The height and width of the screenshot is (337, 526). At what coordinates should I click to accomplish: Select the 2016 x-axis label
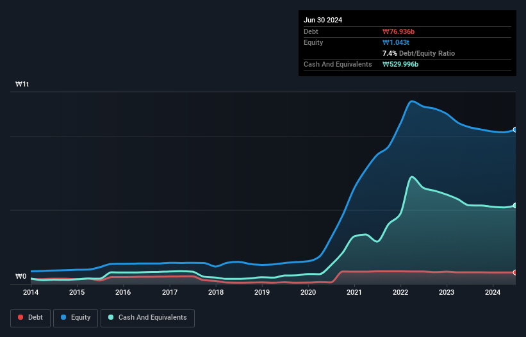123,292
